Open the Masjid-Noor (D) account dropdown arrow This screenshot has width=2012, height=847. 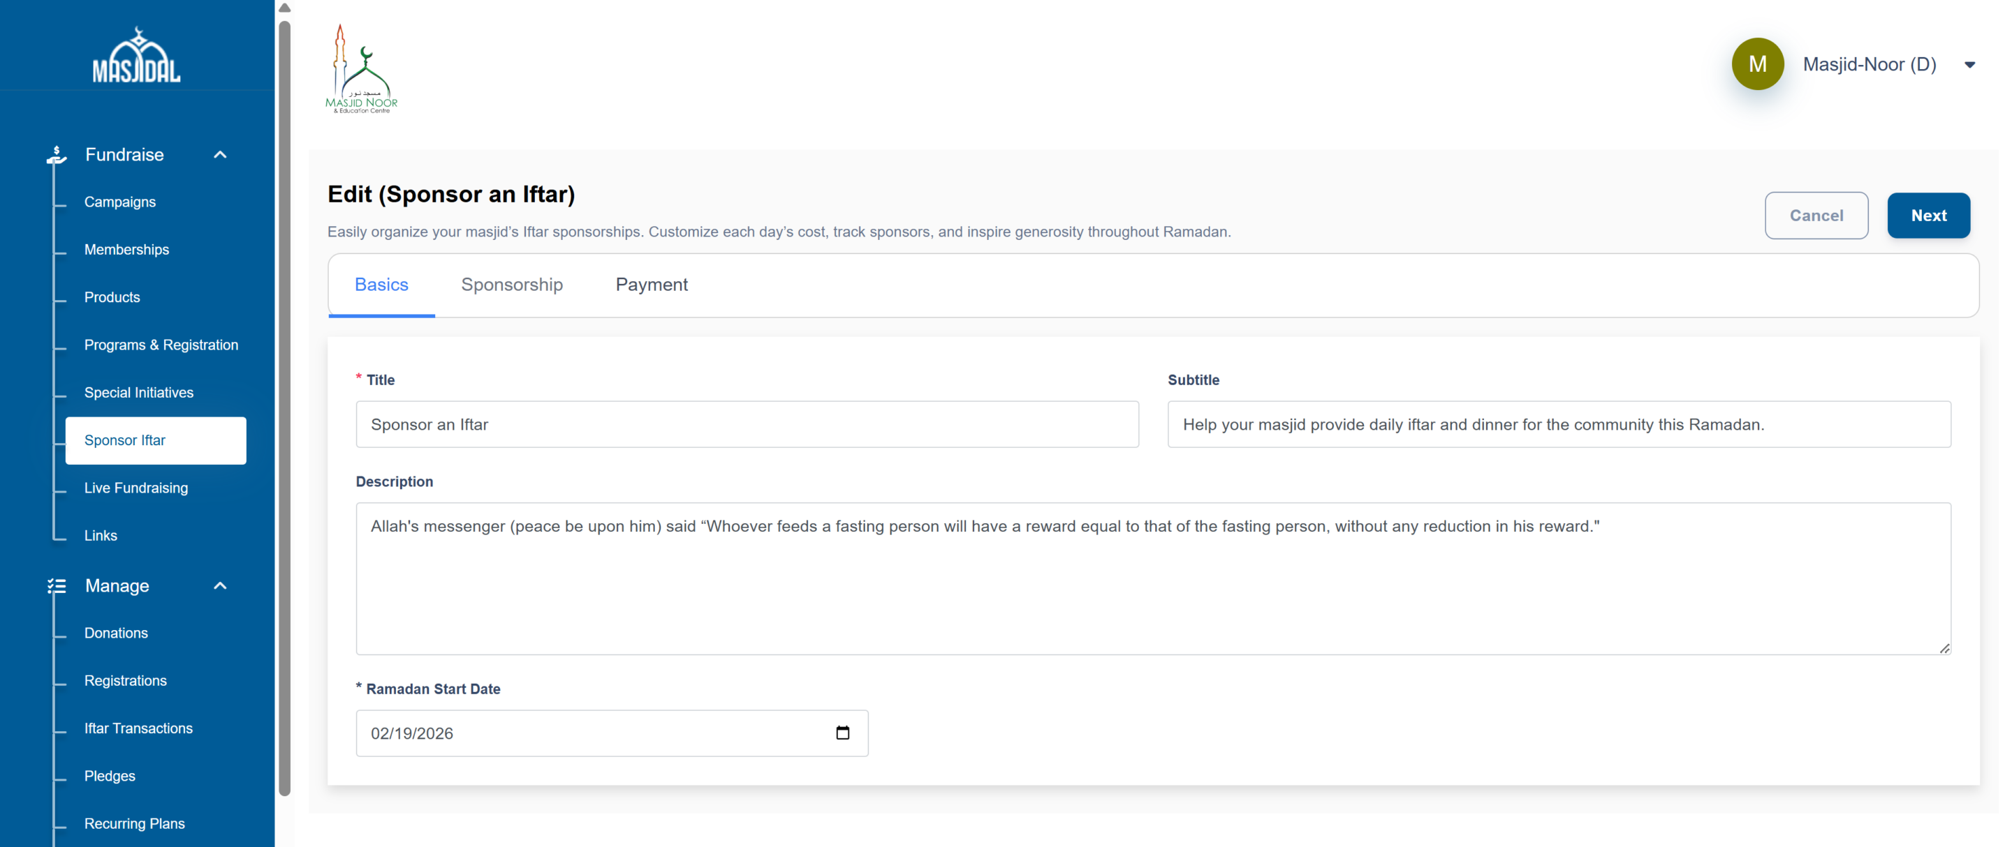pyautogui.click(x=1969, y=65)
